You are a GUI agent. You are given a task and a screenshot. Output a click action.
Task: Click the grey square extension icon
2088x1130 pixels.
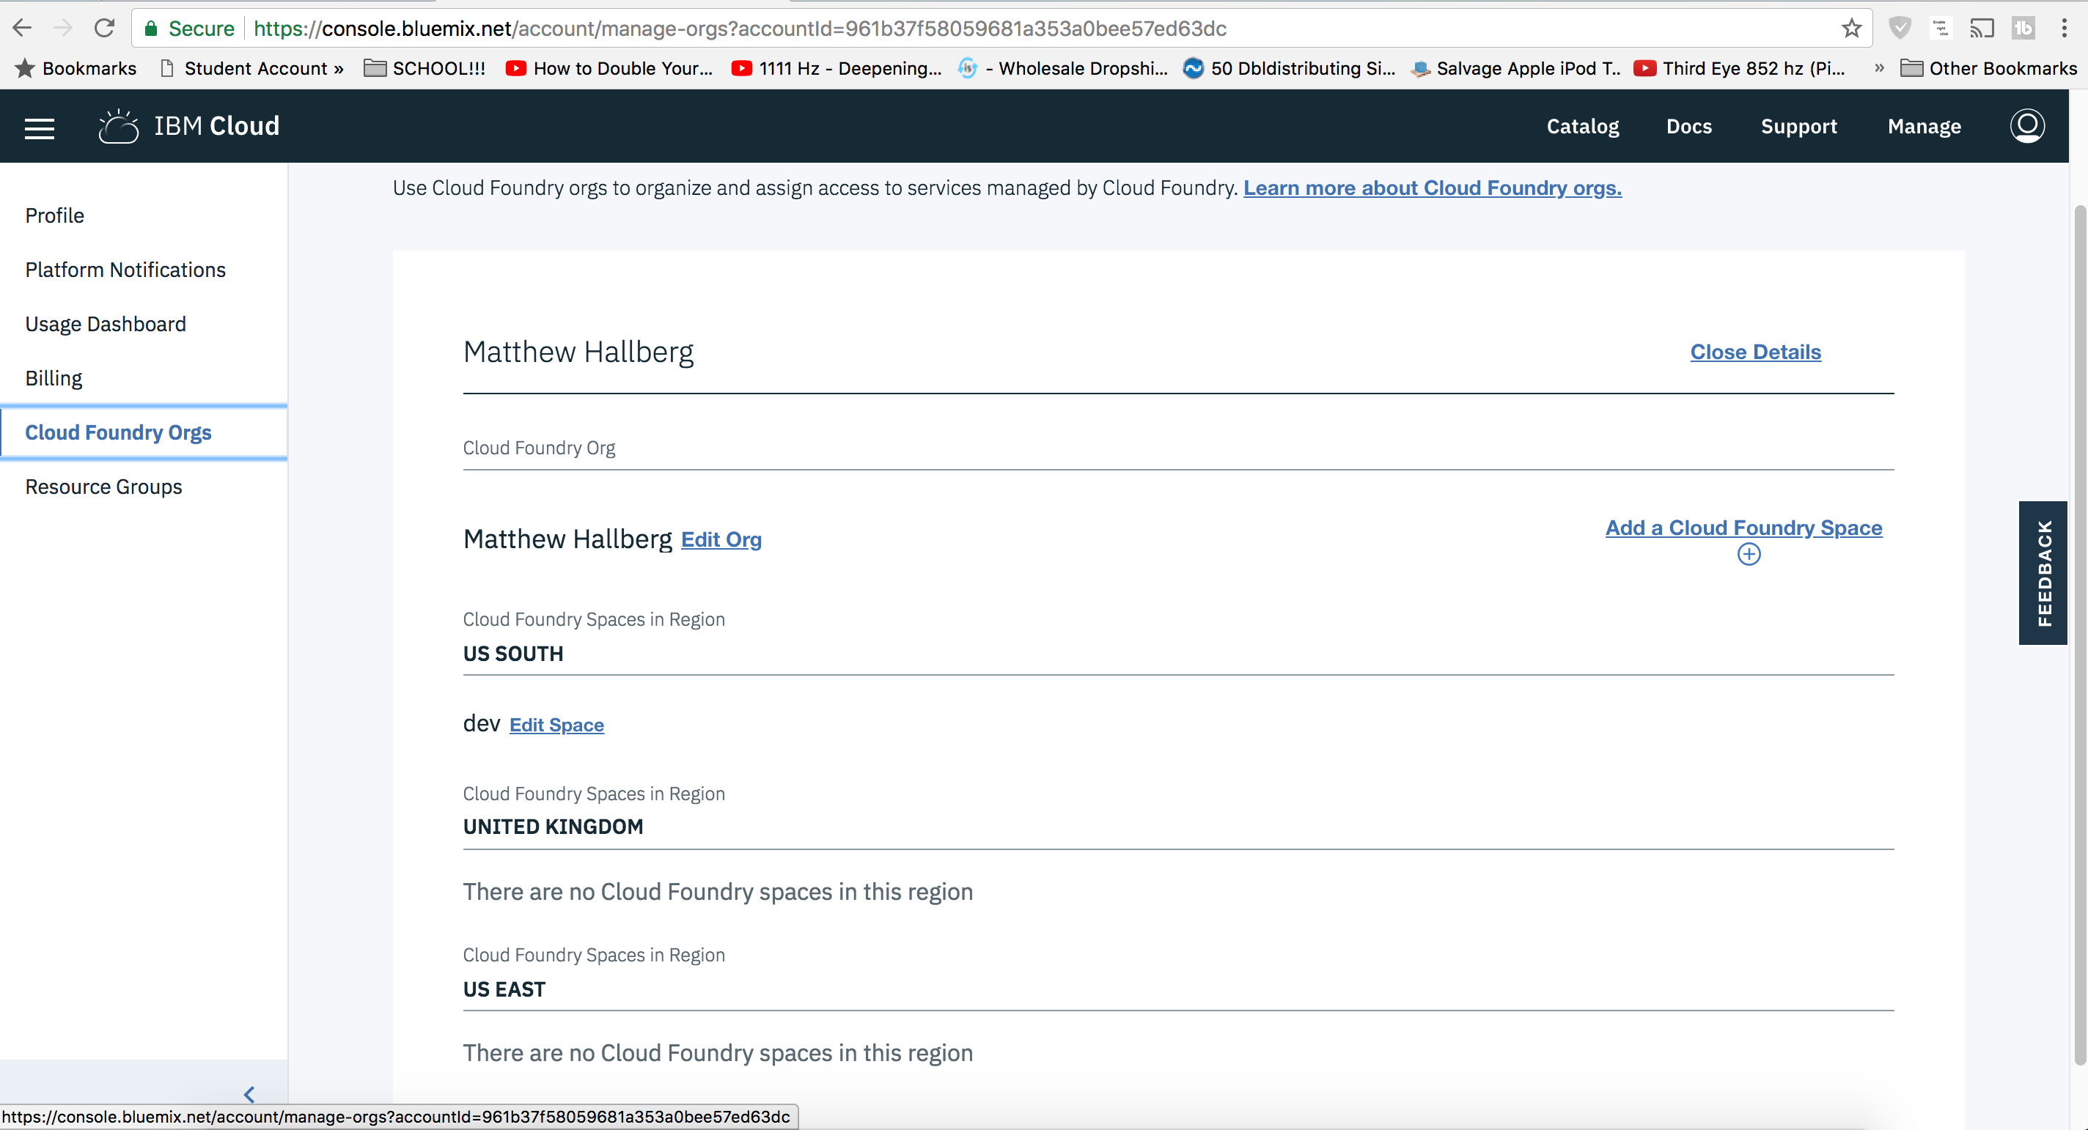(2023, 29)
